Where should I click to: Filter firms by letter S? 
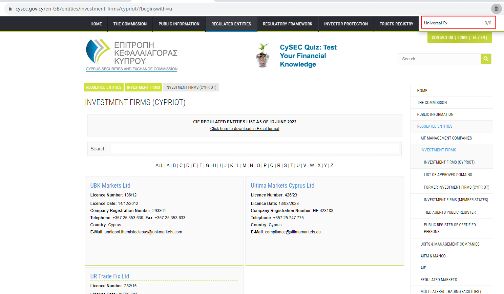(x=285, y=165)
